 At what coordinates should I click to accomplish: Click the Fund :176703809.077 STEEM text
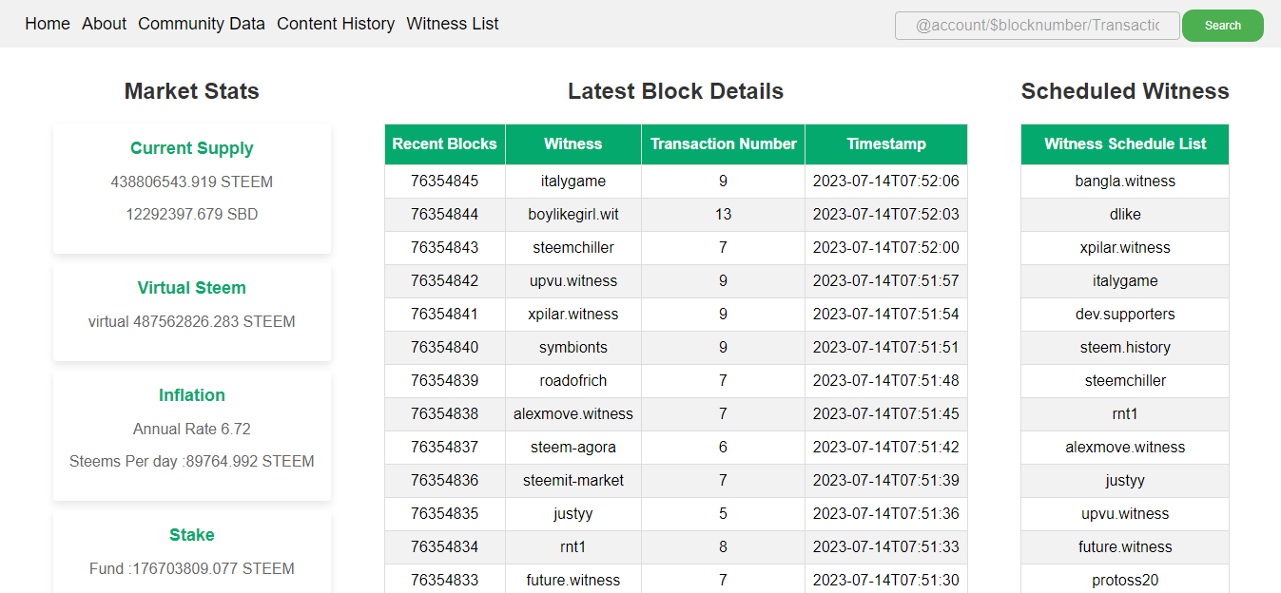click(x=192, y=568)
